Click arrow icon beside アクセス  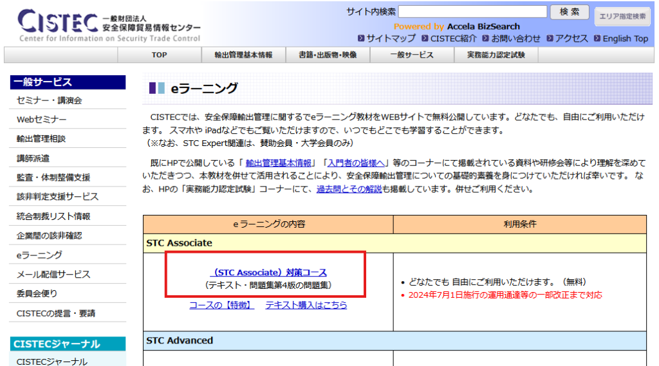(x=550, y=38)
